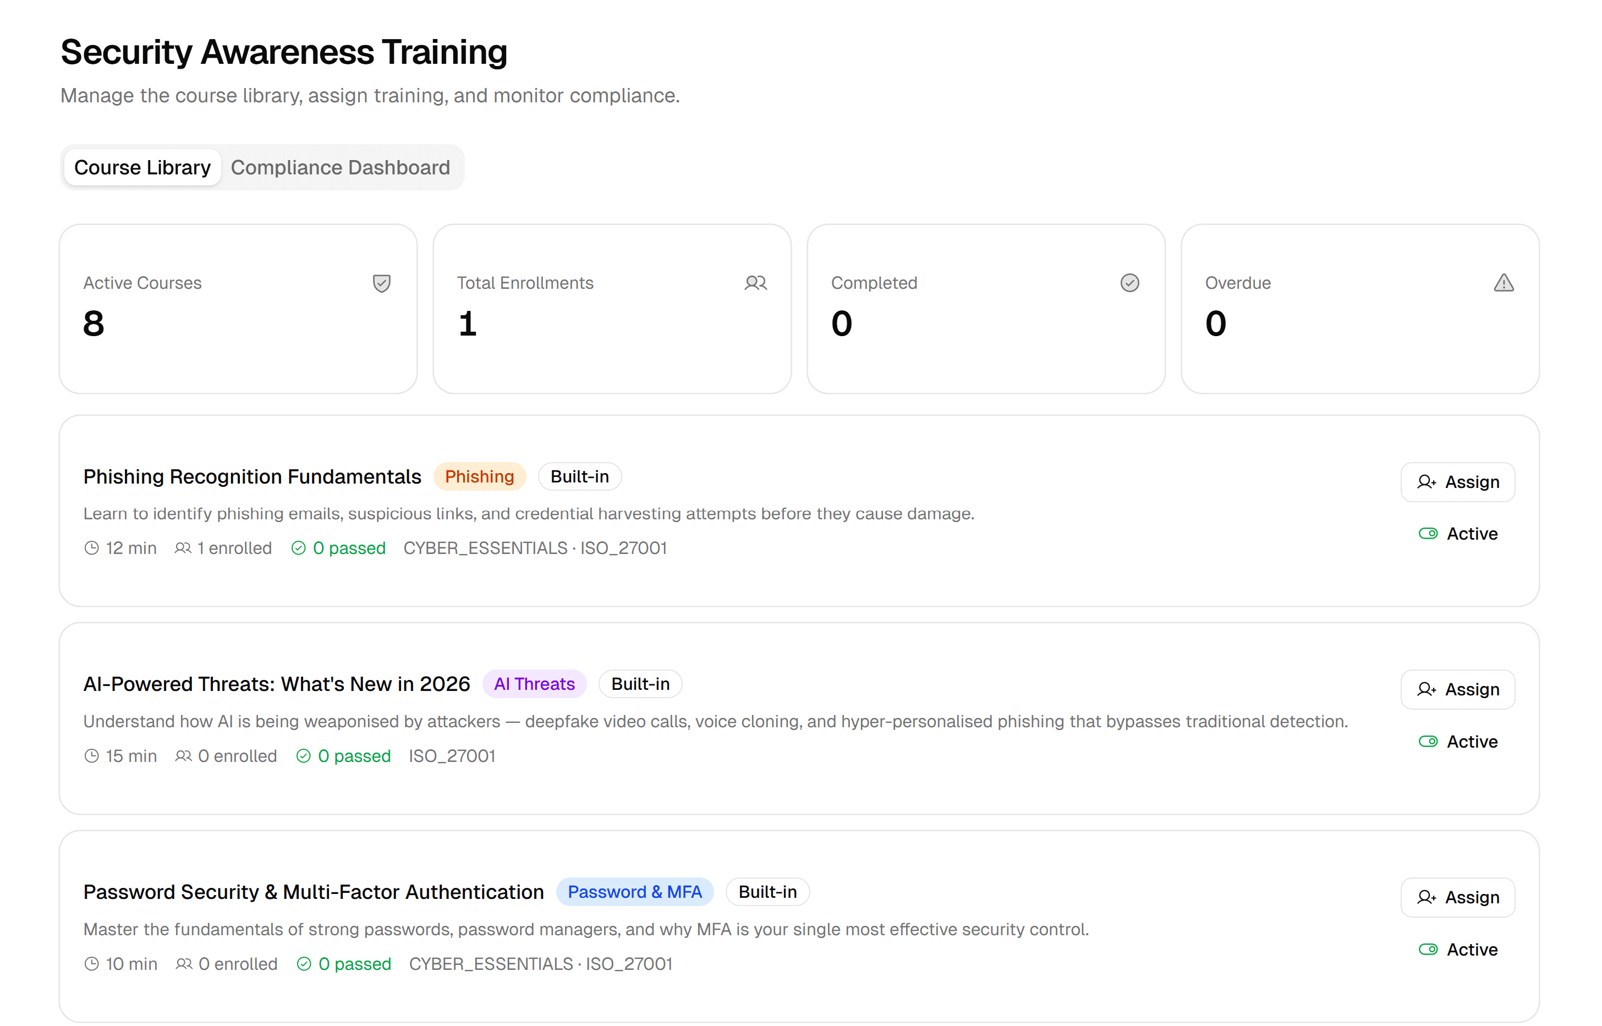The width and height of the screenshot is (1602, 1026).
Task: Open the AI Threats category badge
Action: click(535, 684)
